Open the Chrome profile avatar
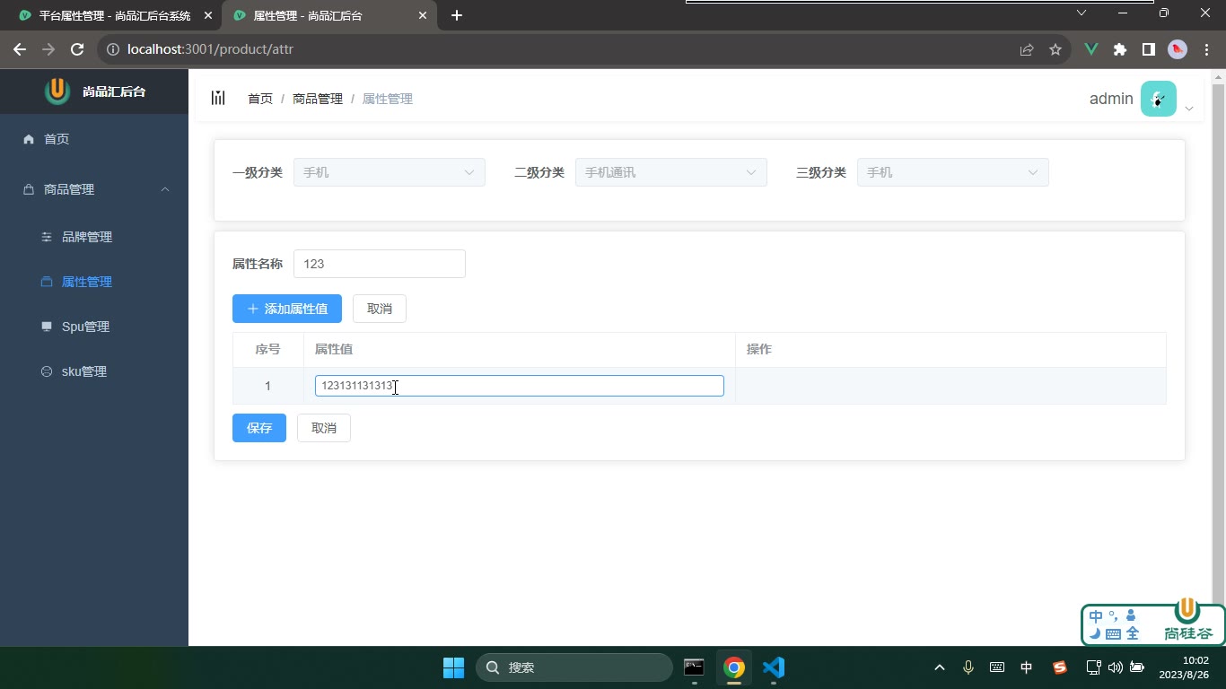This screenshot has height=689, width=1226. coord(1178,49)
